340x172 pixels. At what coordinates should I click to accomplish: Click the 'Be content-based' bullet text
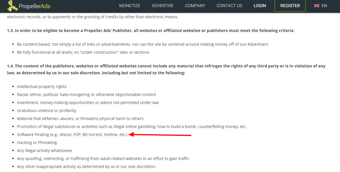[x=143, y=44]
